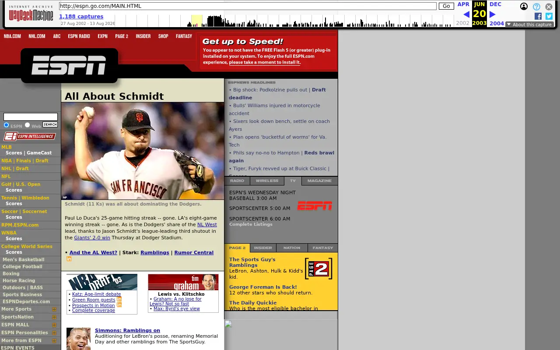Image resolution: width=560 pixels, height=350 pixels.
Task: Expand About this capture
Action: coord(529,24)
